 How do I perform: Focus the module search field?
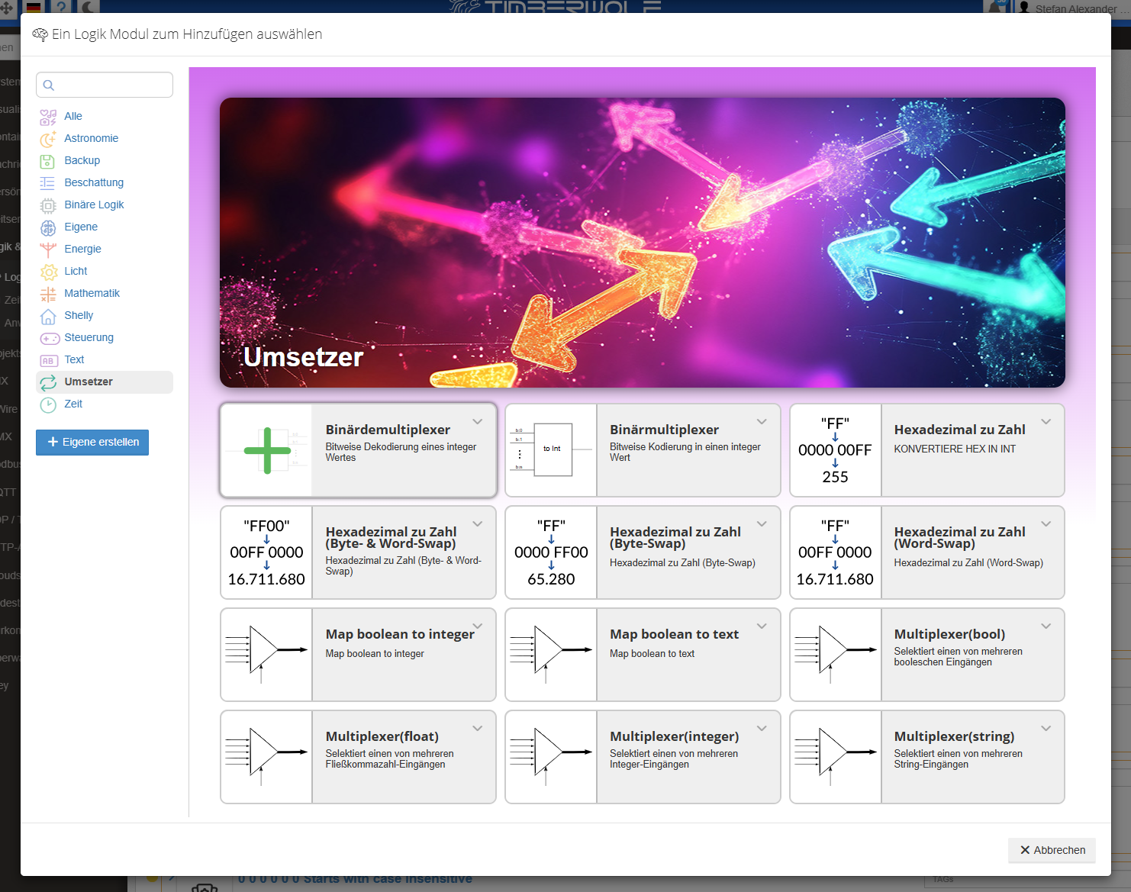[x=105, y=85]
